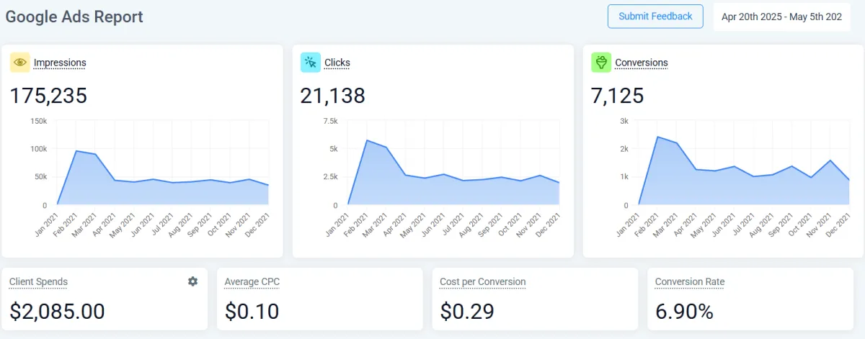Click 150k axis label on Impressions chart
The height and width of the screenshot is (339, 865).
coord(37,121)
